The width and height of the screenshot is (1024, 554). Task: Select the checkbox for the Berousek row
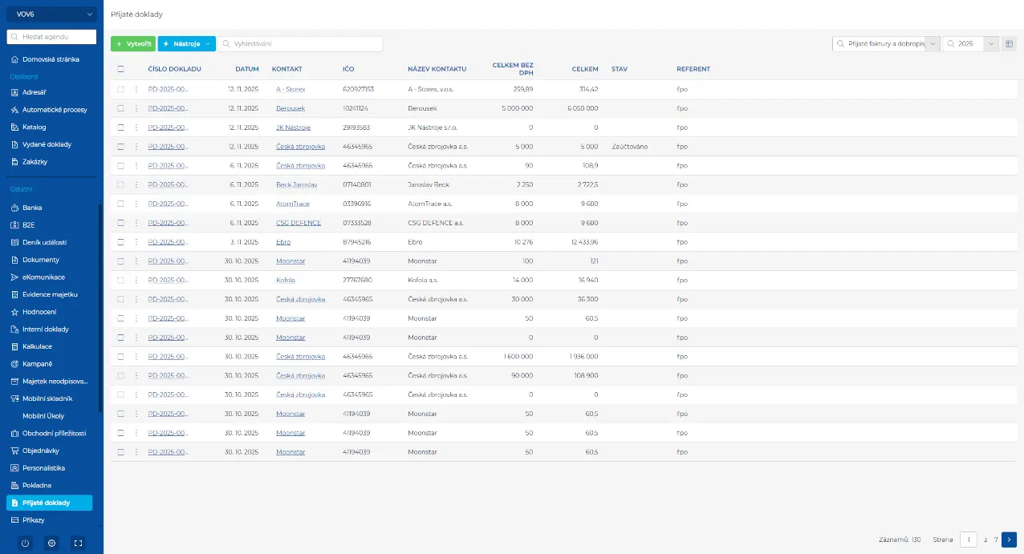tap(121, 108)
